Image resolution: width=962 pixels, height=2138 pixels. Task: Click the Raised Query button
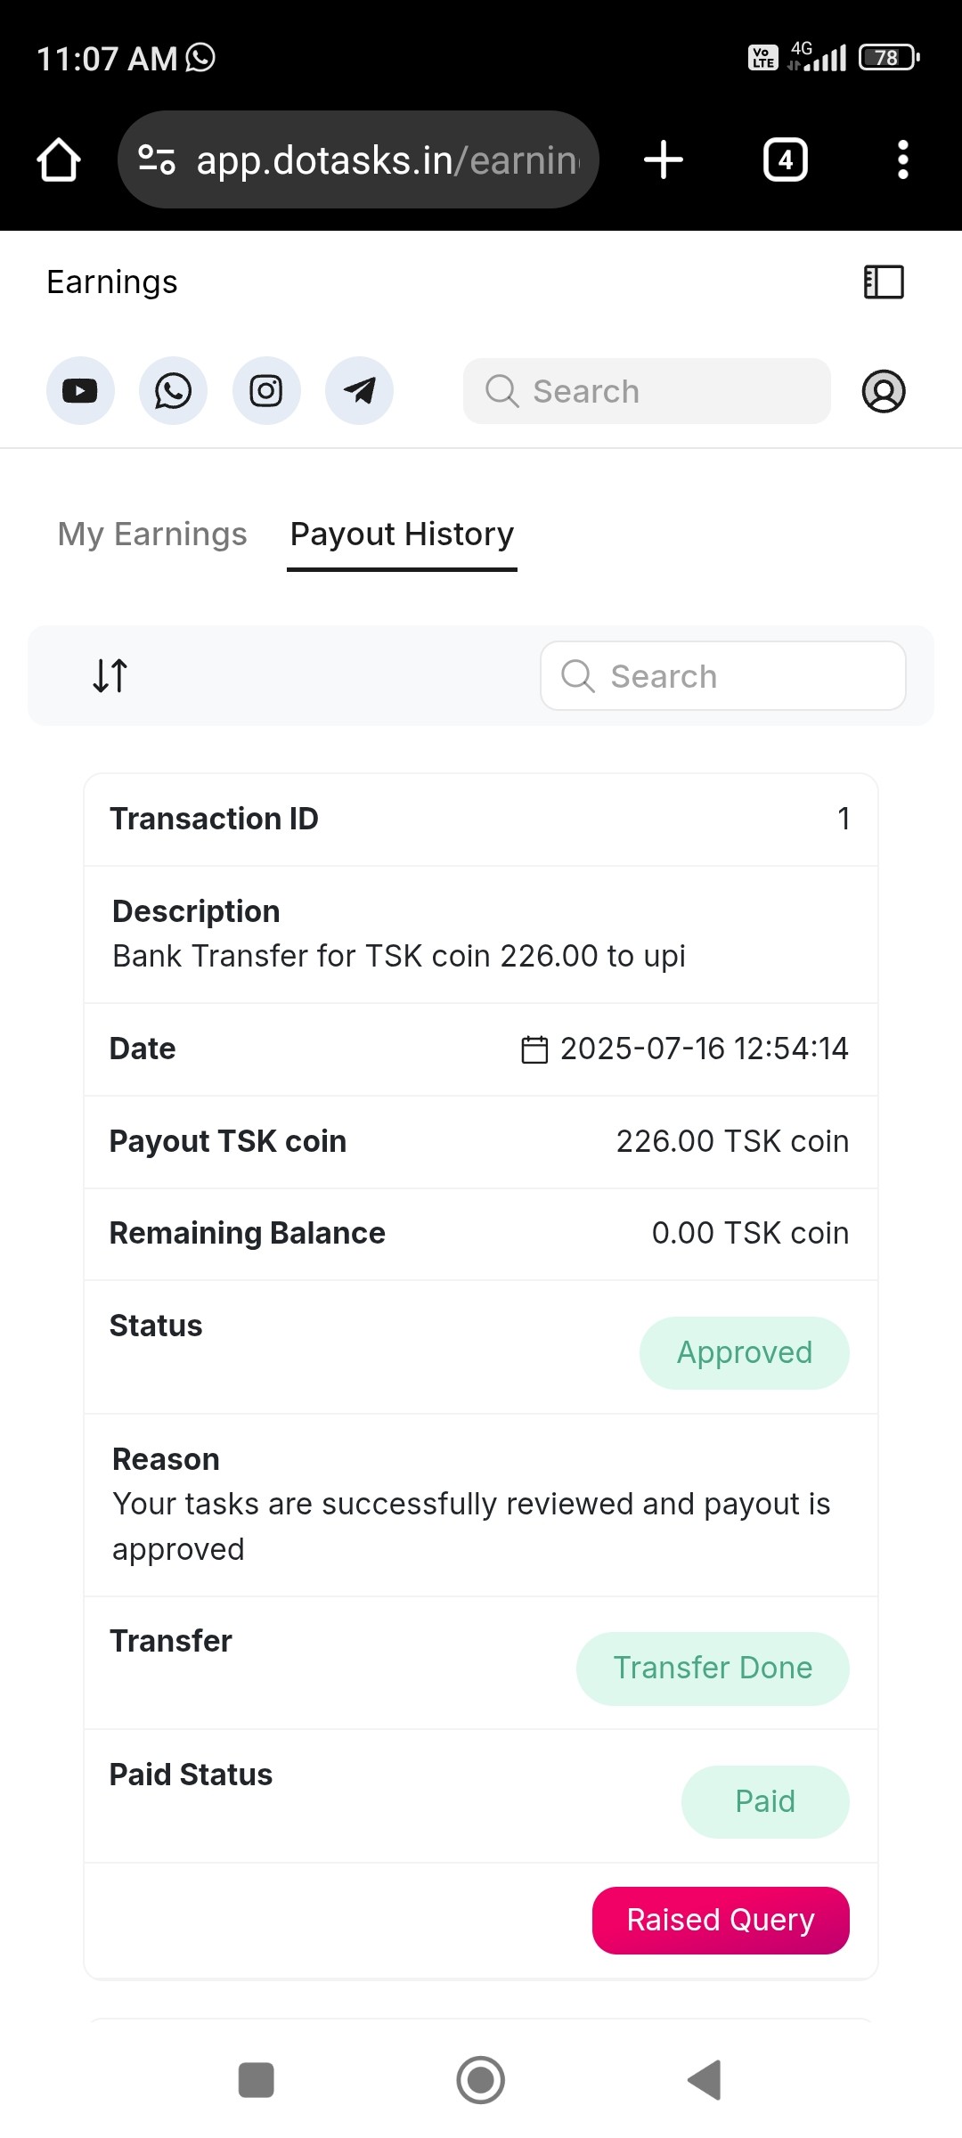pyautogui.click(x=721, y=1920)
